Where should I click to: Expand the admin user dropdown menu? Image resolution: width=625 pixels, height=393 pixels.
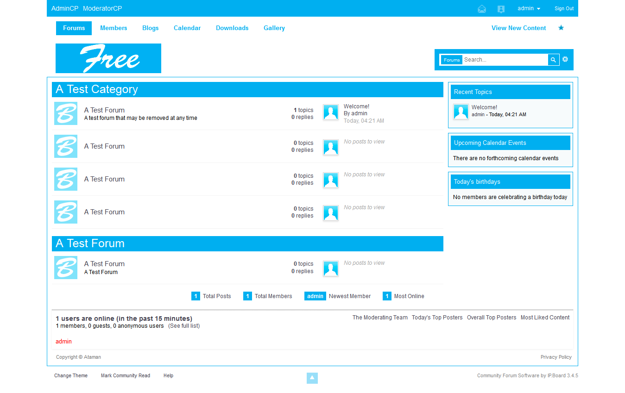tap(529, 9)
